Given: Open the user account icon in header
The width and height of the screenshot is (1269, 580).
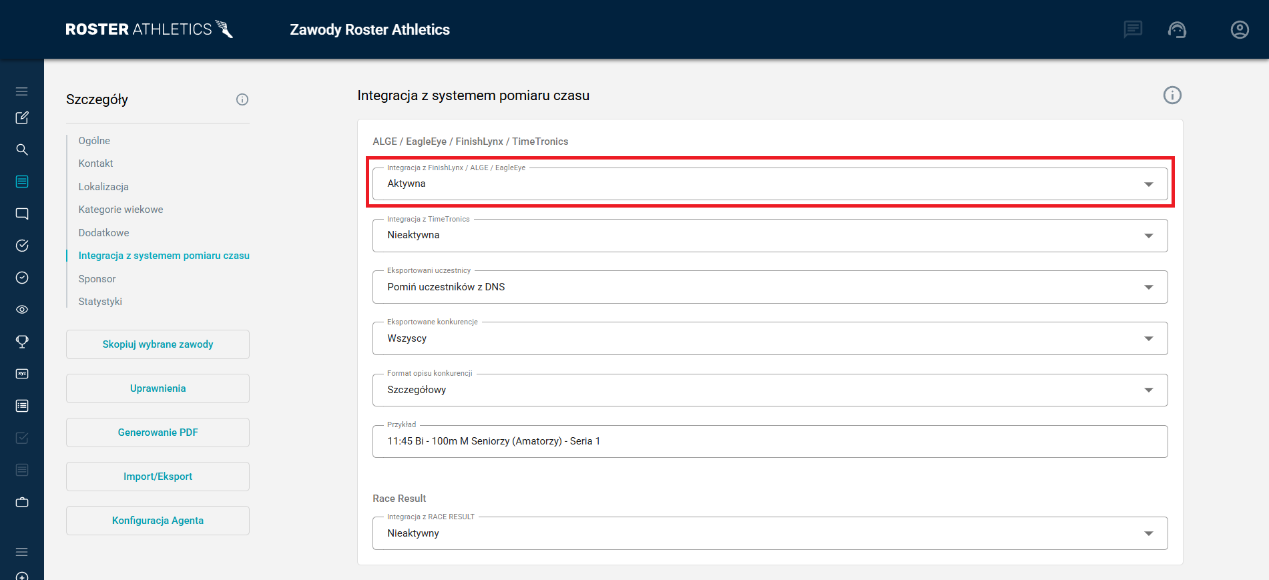Looking at the screenshot, I should [1240, 29].
